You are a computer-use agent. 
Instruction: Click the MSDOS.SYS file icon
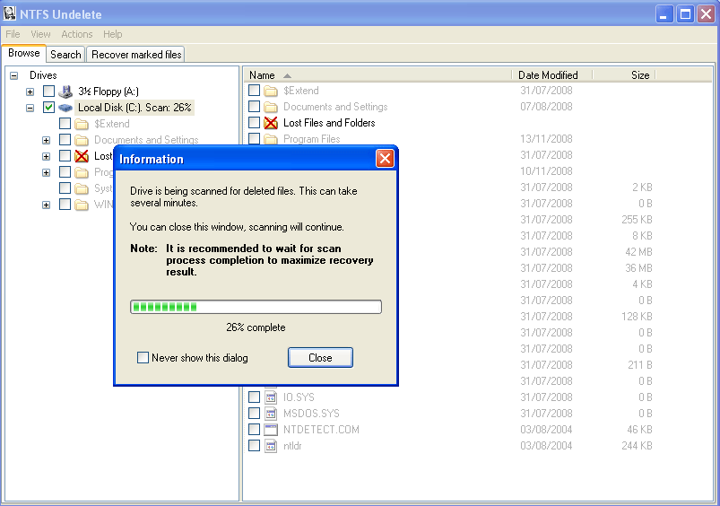271,414
